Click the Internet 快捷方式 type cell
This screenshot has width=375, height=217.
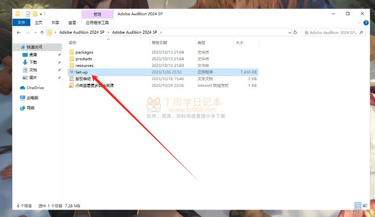click(x=213, y=85)
